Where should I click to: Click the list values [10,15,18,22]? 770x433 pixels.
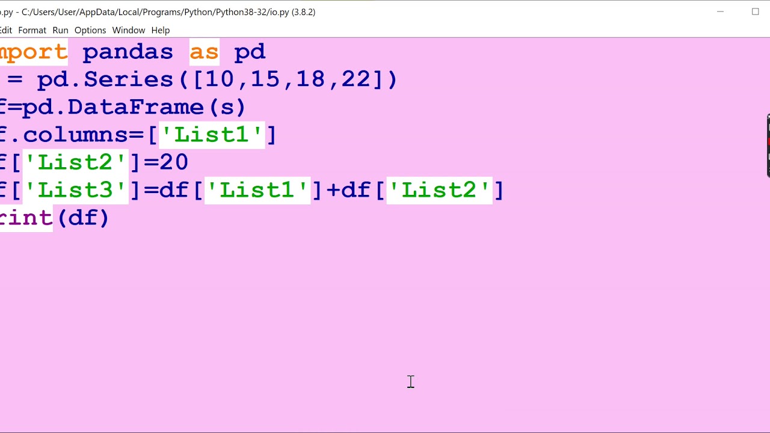point(288,79)
